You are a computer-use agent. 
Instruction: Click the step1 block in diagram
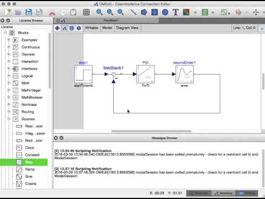[x=83, y=74]
